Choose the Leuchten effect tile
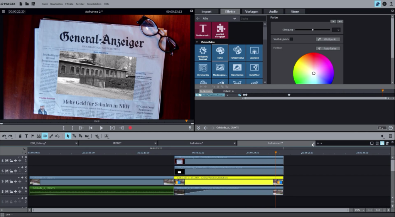The image size is (395, 217). point(255,53)
